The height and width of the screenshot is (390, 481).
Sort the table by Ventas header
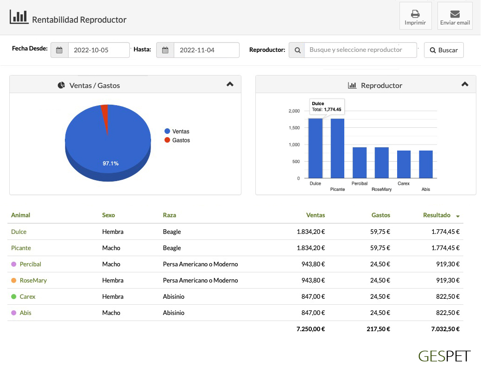coord(315,215)
